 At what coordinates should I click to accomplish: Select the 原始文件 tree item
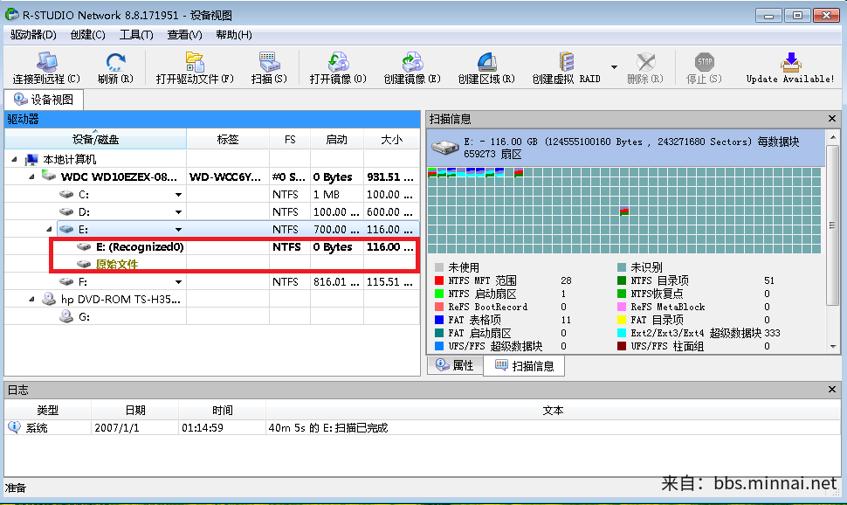[x=117, y=265]
